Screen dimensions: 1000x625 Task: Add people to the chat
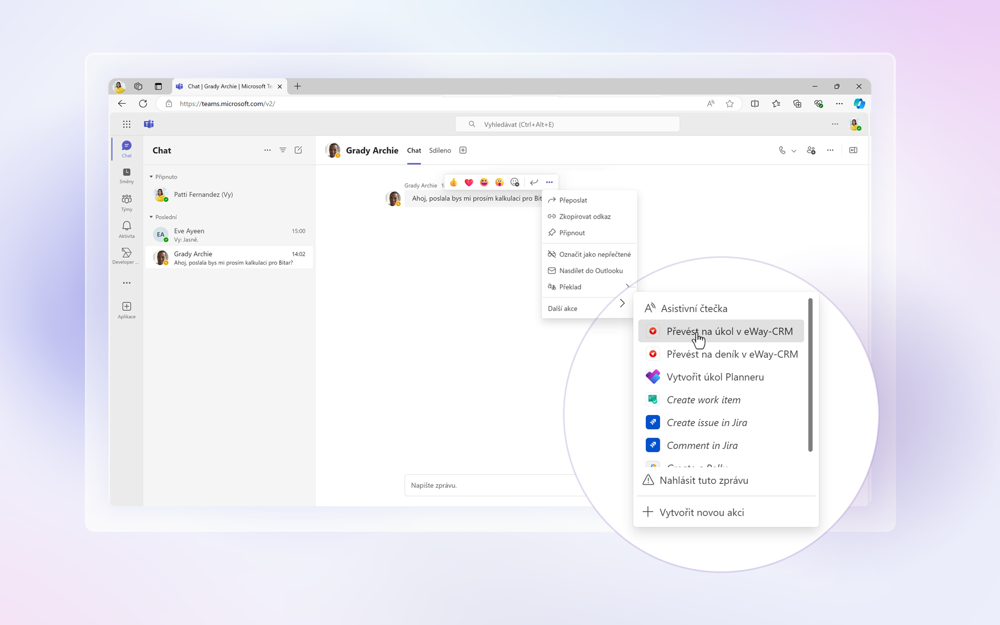tap(811, 151)
